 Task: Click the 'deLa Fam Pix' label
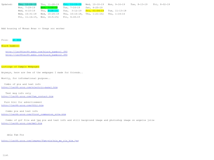click(x=15, y=135)
